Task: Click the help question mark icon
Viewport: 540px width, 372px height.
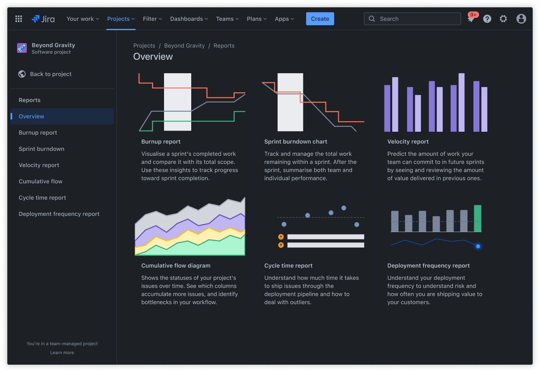Action: 487,19
